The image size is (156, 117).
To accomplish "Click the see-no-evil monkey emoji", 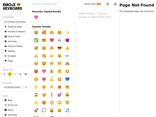I will click(67, 64).
